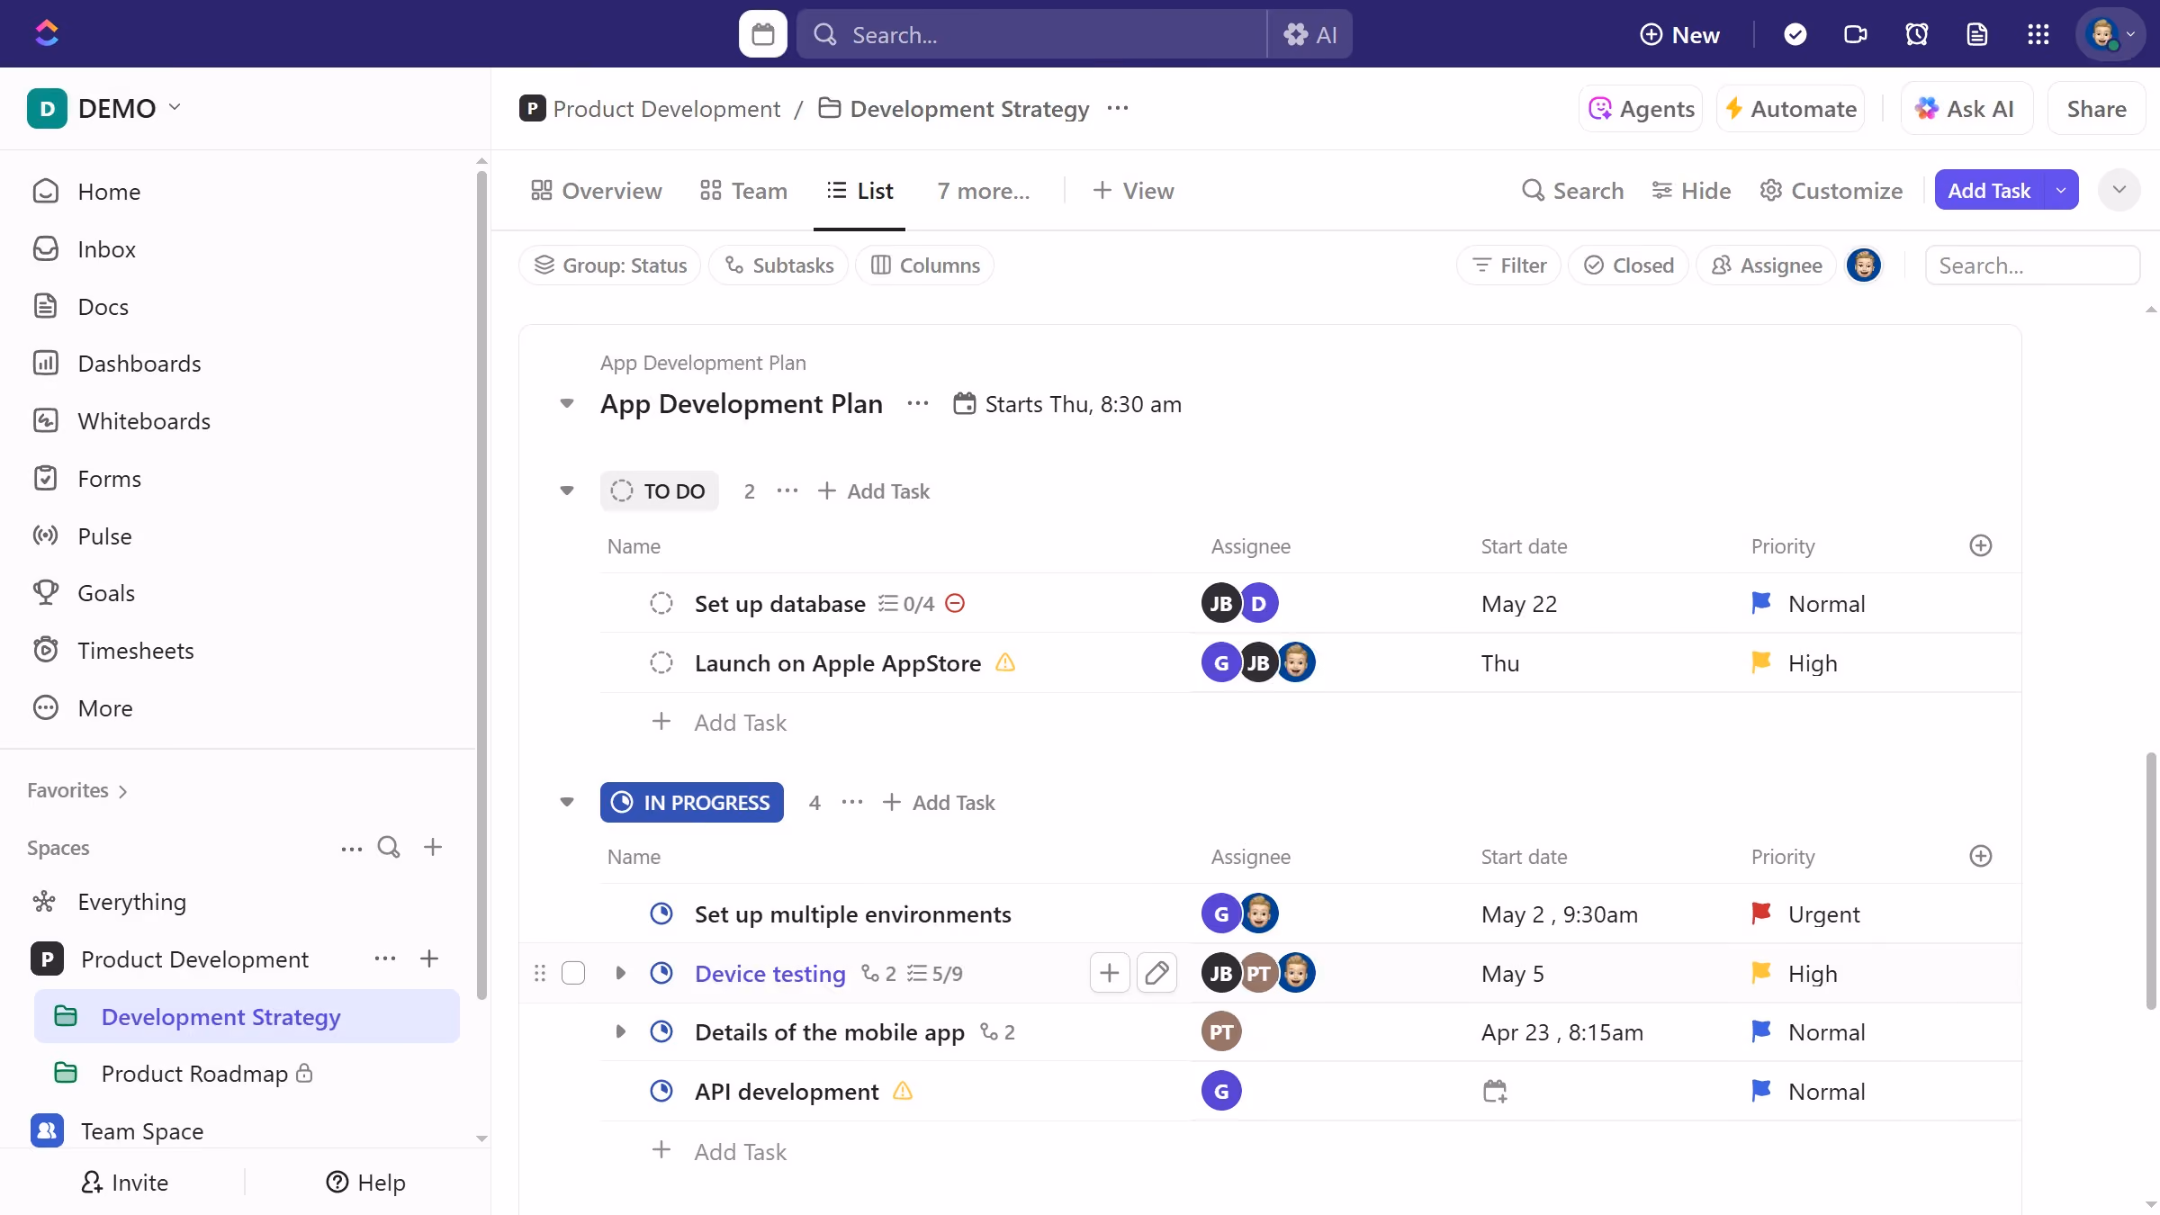The image size is (2160, 1215).
Task: Click blocked icon beside Set up database
Action: coord(955,603)
